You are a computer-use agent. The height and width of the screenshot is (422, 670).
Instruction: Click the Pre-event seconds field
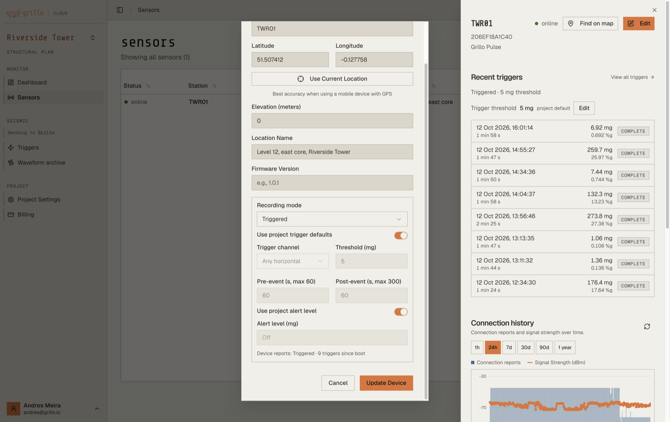[x=293, y=295]
